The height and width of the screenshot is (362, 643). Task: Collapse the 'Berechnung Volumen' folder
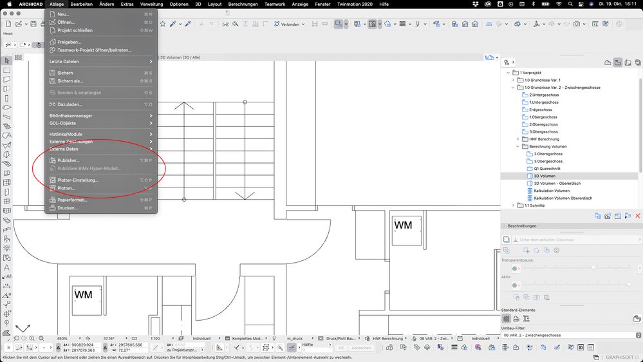point(517,146)
